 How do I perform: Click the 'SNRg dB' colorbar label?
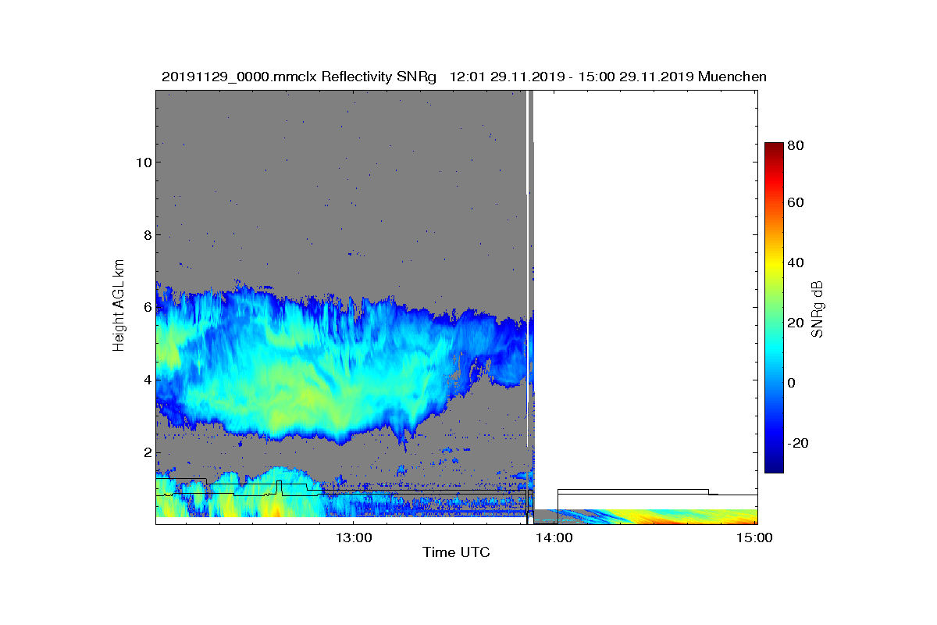pyautogui.click(x=818, y=309)
